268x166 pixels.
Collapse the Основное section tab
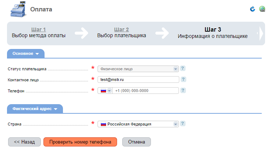click(x=26, y=54)
